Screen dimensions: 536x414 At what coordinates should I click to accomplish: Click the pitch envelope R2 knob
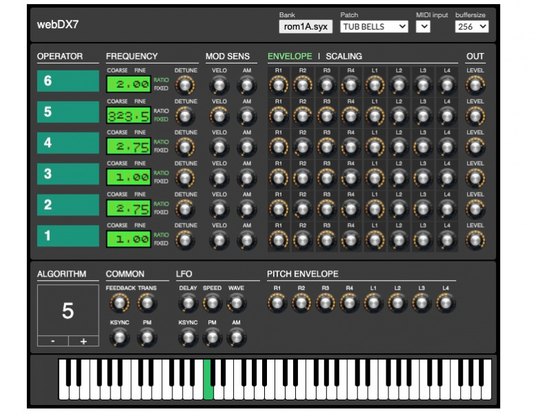coord(301,303)
